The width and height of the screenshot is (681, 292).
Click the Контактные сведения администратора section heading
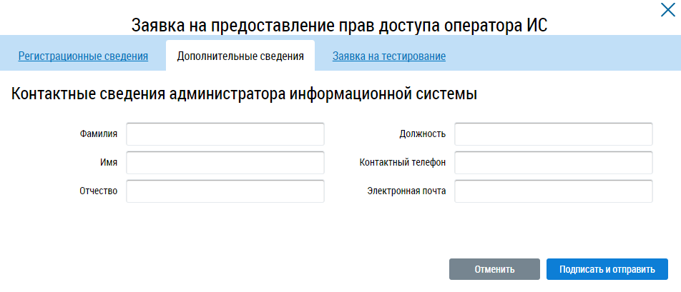(x=245, y=94)
